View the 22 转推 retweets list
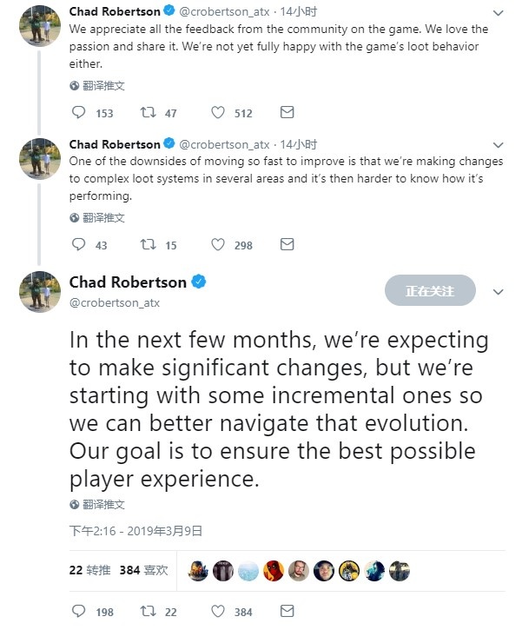 (x=89, y=570)
